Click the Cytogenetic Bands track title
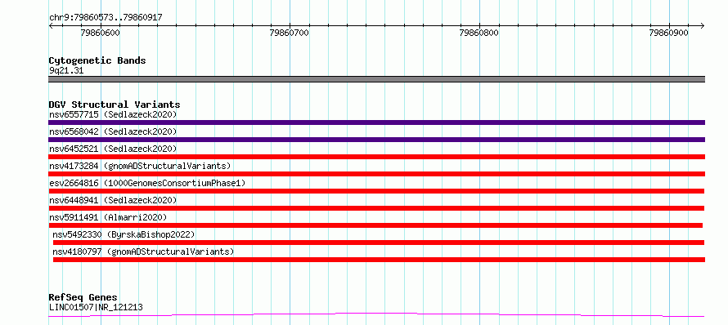The image size is (728, 325). click(x=97, y=60)
